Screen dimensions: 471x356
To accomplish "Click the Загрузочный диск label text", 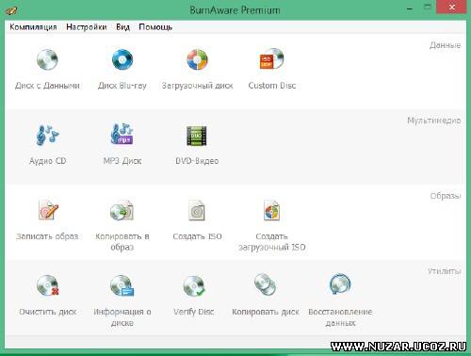I will point(197,86).
